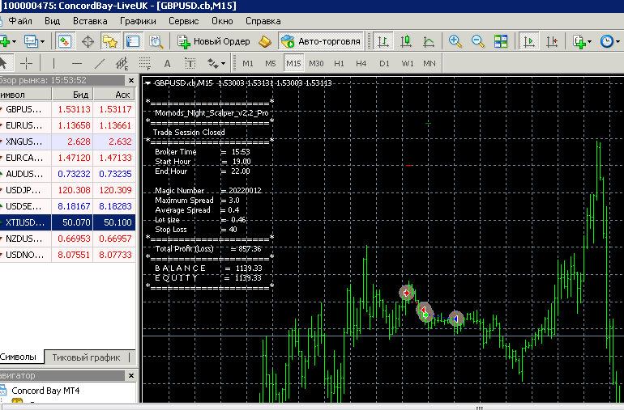Open the Вид menu

point(52,21)
